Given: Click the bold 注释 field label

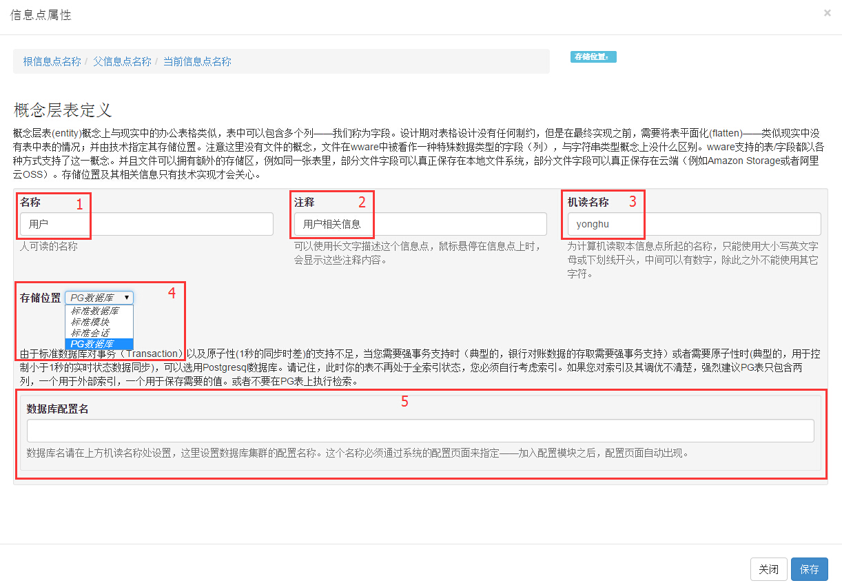Looking at the screenshot, I should [305, 202].
